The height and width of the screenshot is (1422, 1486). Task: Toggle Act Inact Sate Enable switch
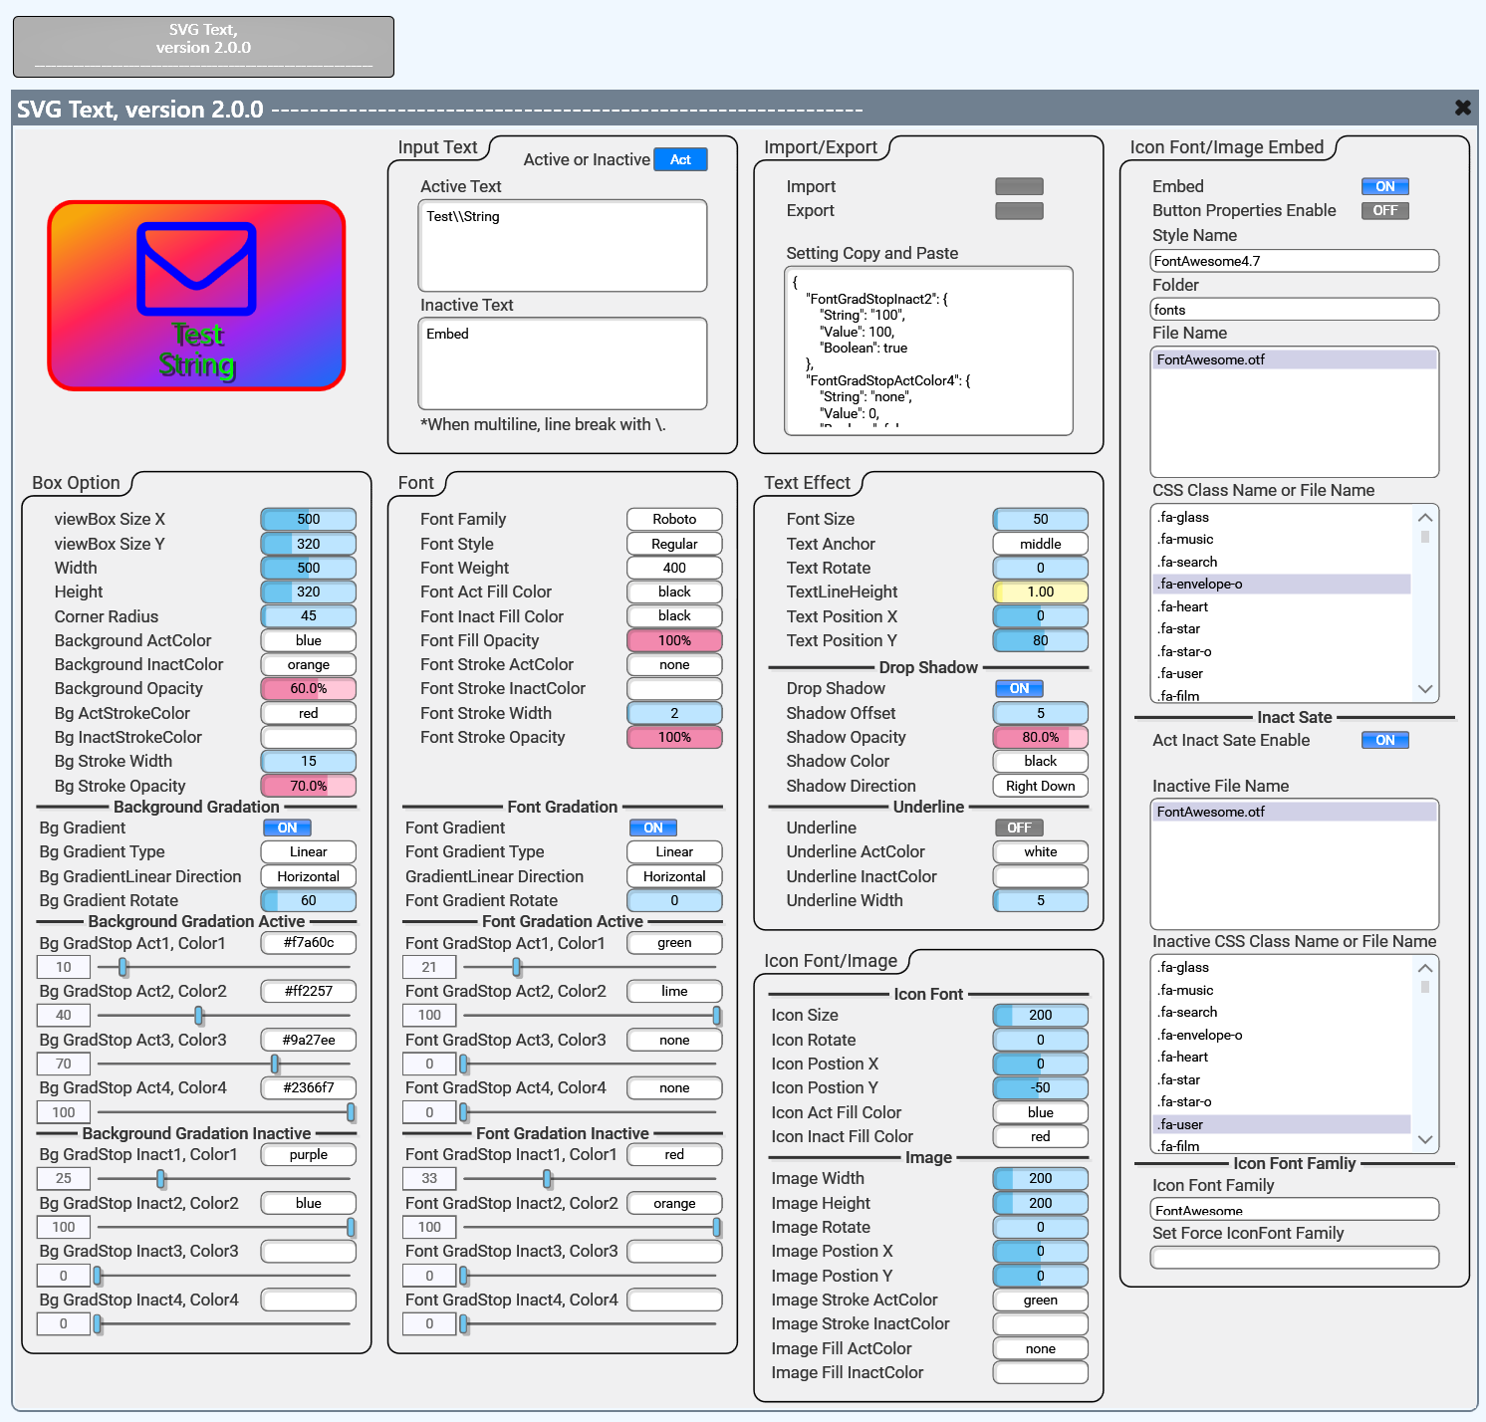click(x=1384, y=740)
